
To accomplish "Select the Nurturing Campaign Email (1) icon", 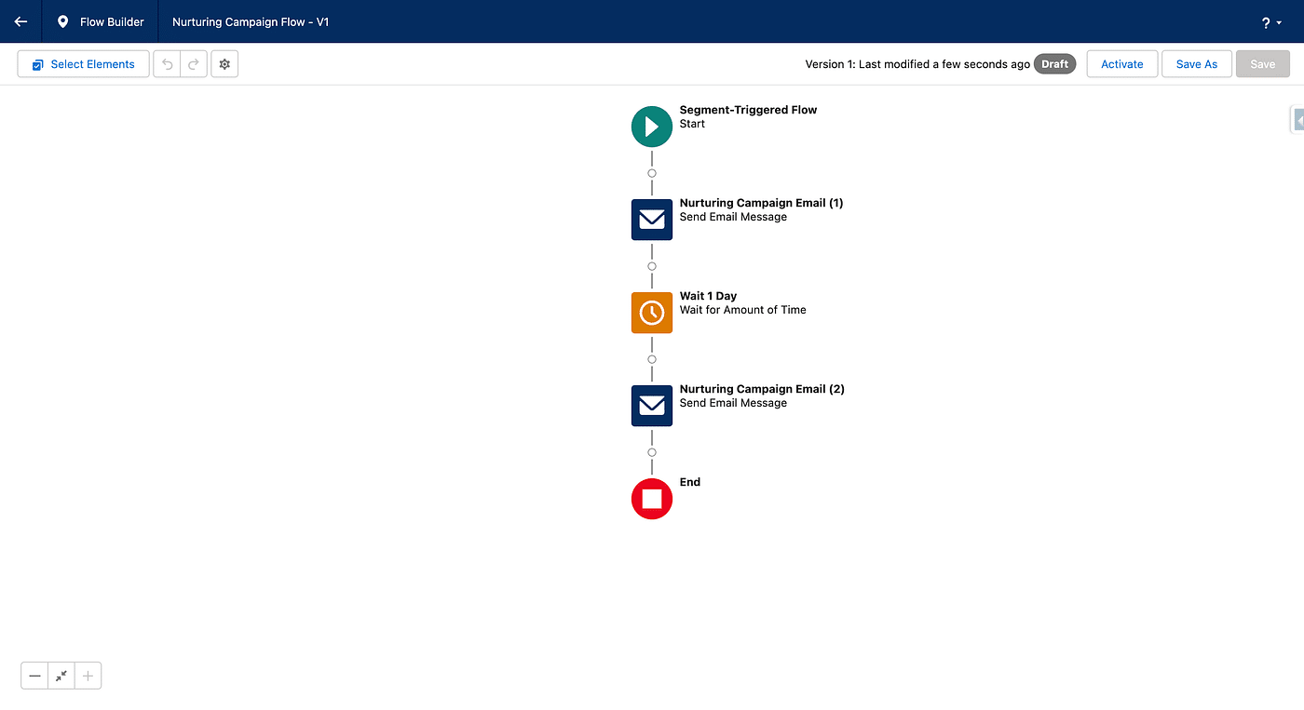I will coord(651,220).
